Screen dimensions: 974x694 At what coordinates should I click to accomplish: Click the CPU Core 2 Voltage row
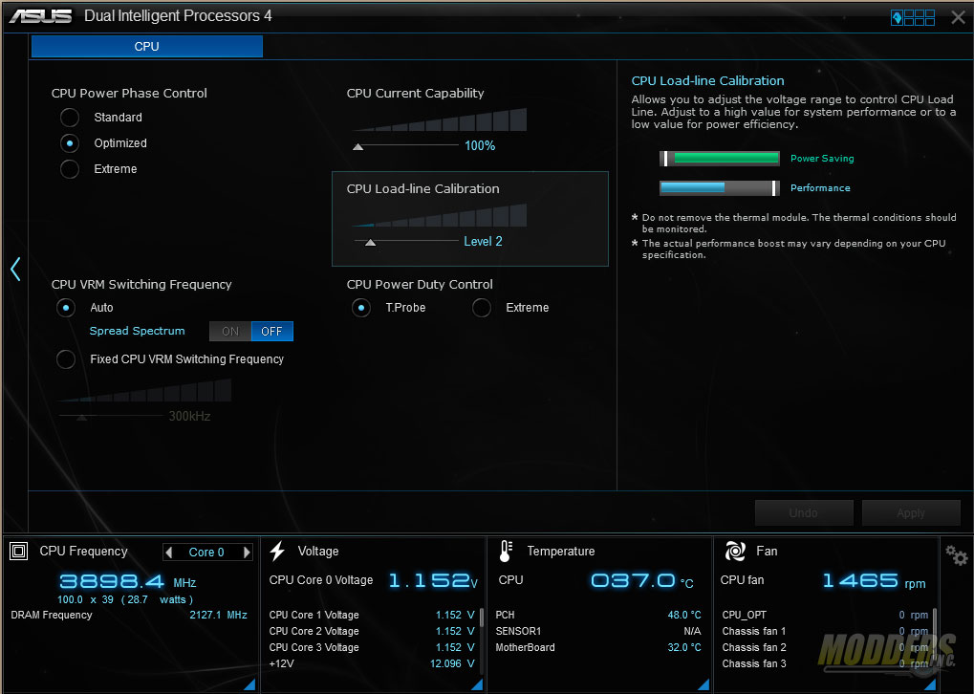pyautogui.click(x=372, y=631)
